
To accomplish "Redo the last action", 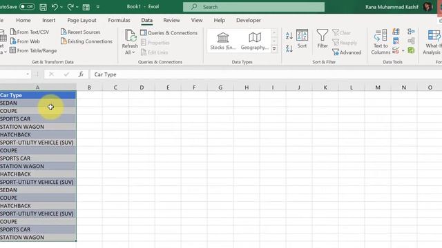I will coord(70,7).
